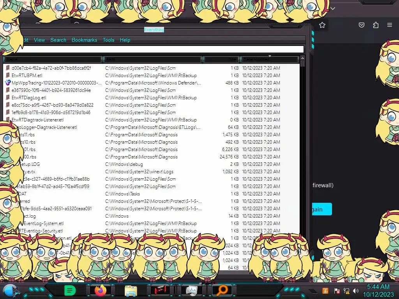The width and height of the screenshot is (399, 299).
Task: Click the 14 KB size cell
Action: coord(234,216)
